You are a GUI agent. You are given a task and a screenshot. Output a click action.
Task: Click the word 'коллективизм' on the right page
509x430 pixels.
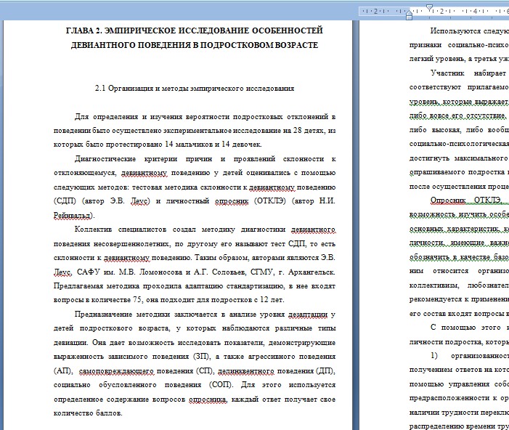pos(434,285)
